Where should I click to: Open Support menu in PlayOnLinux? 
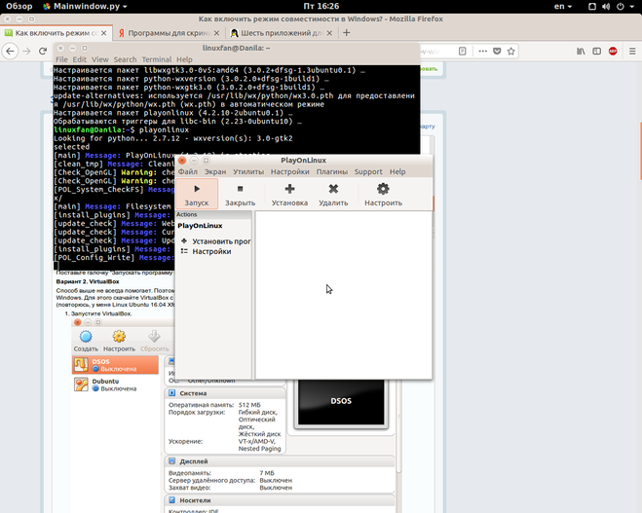[x=368, y=172]
